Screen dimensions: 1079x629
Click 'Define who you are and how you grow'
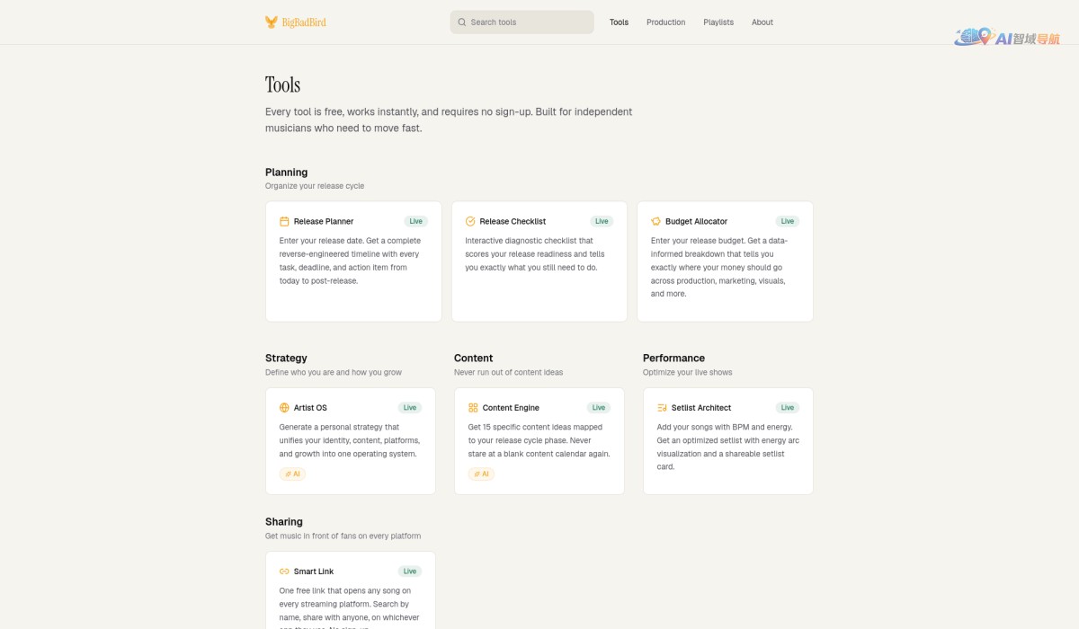[334, 372]
